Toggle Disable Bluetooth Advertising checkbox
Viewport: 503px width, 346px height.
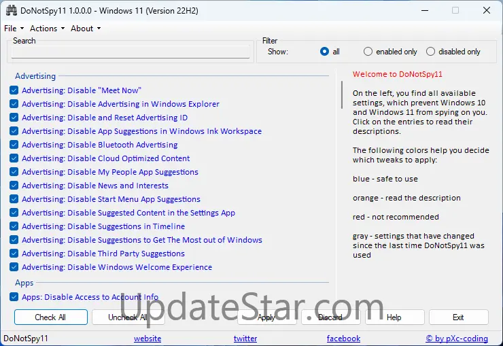click(14, 144)
